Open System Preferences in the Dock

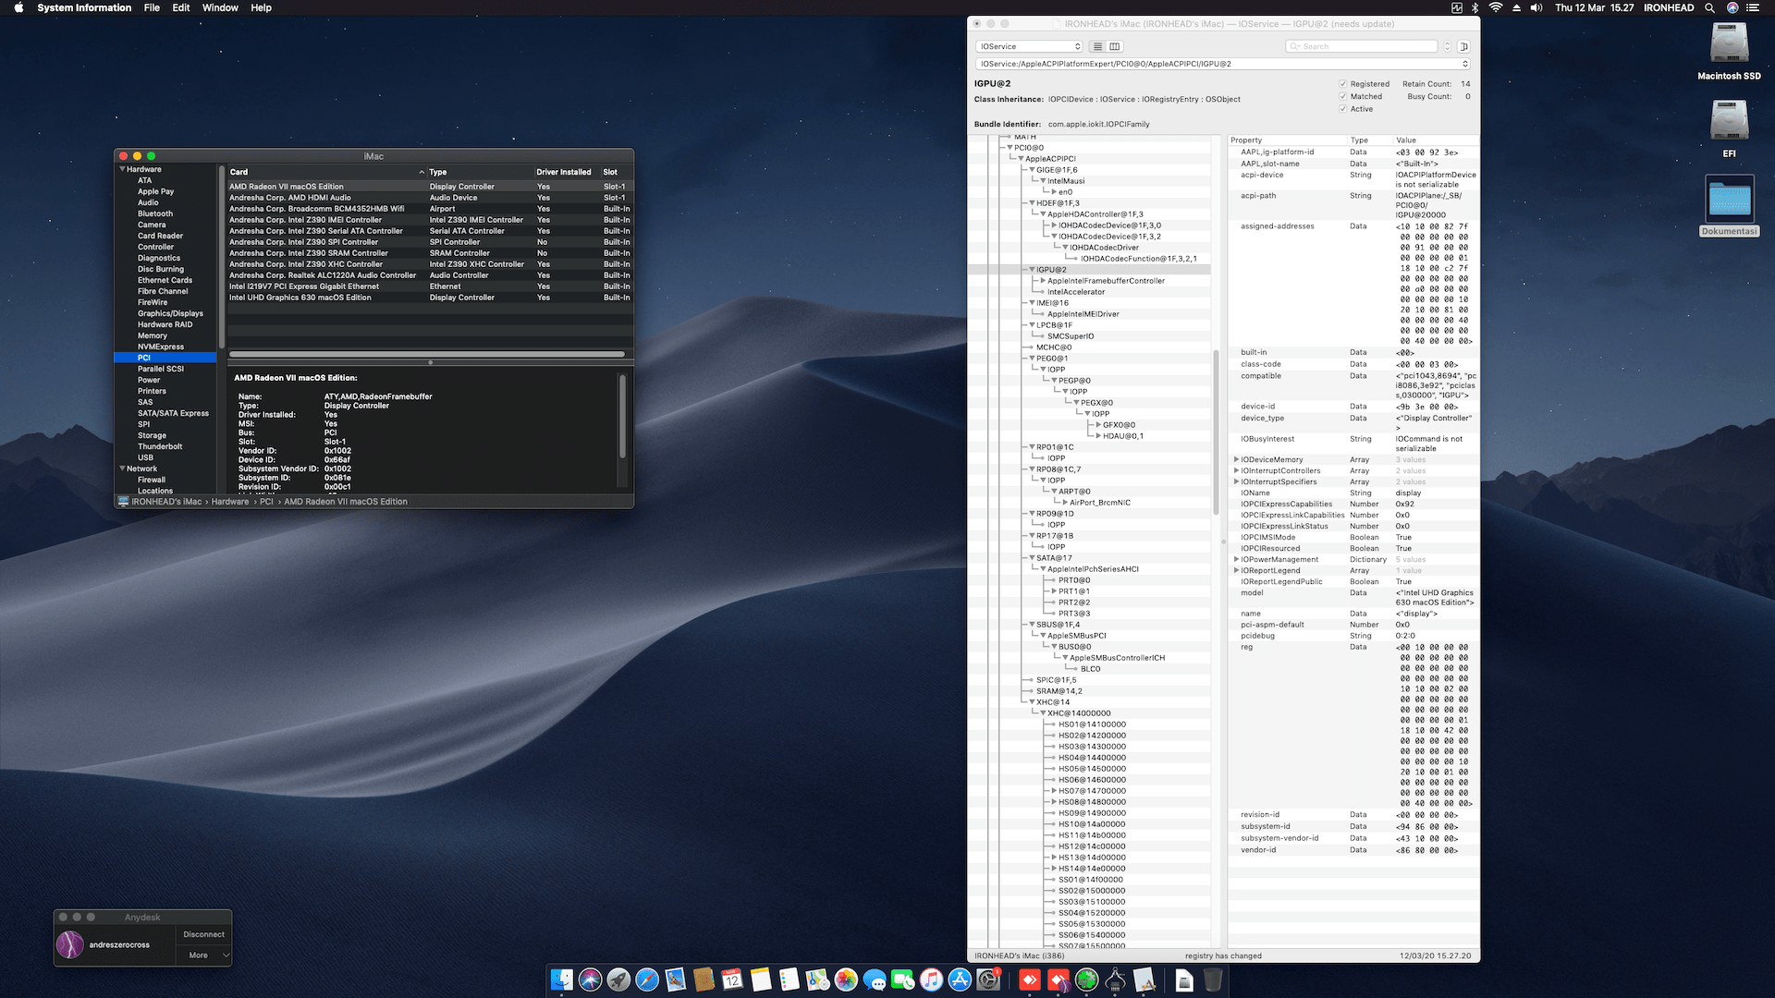point(988,980)
